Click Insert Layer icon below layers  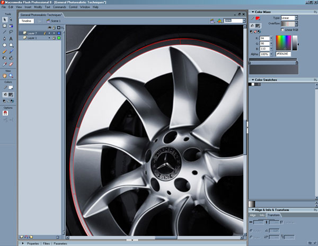coord(21,236)
